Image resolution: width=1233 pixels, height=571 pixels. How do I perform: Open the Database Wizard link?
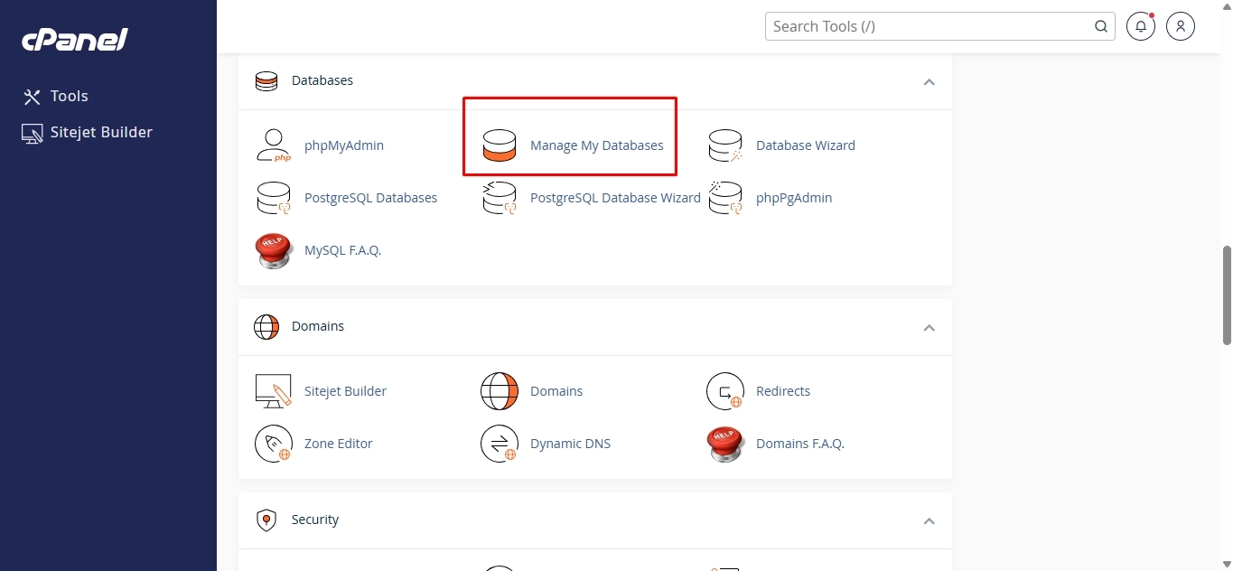(x=806, y=145)
